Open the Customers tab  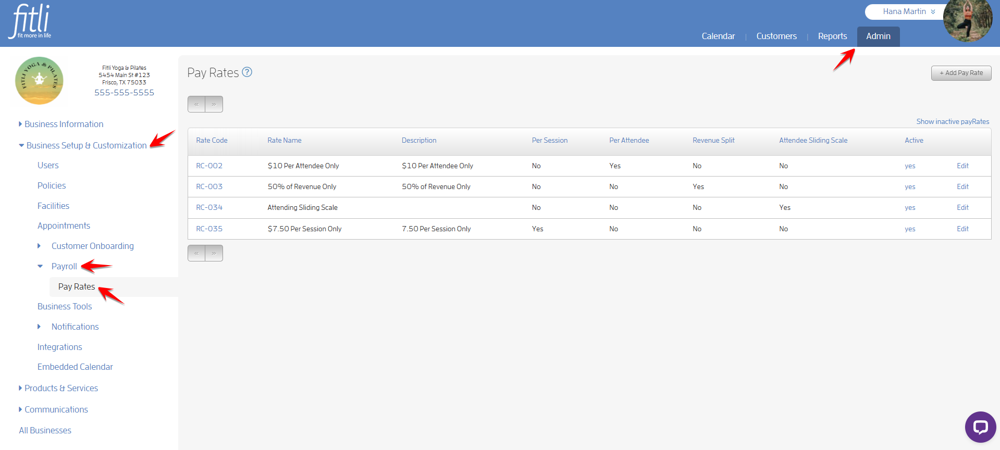pyautogui.click(x=776, y=36)
